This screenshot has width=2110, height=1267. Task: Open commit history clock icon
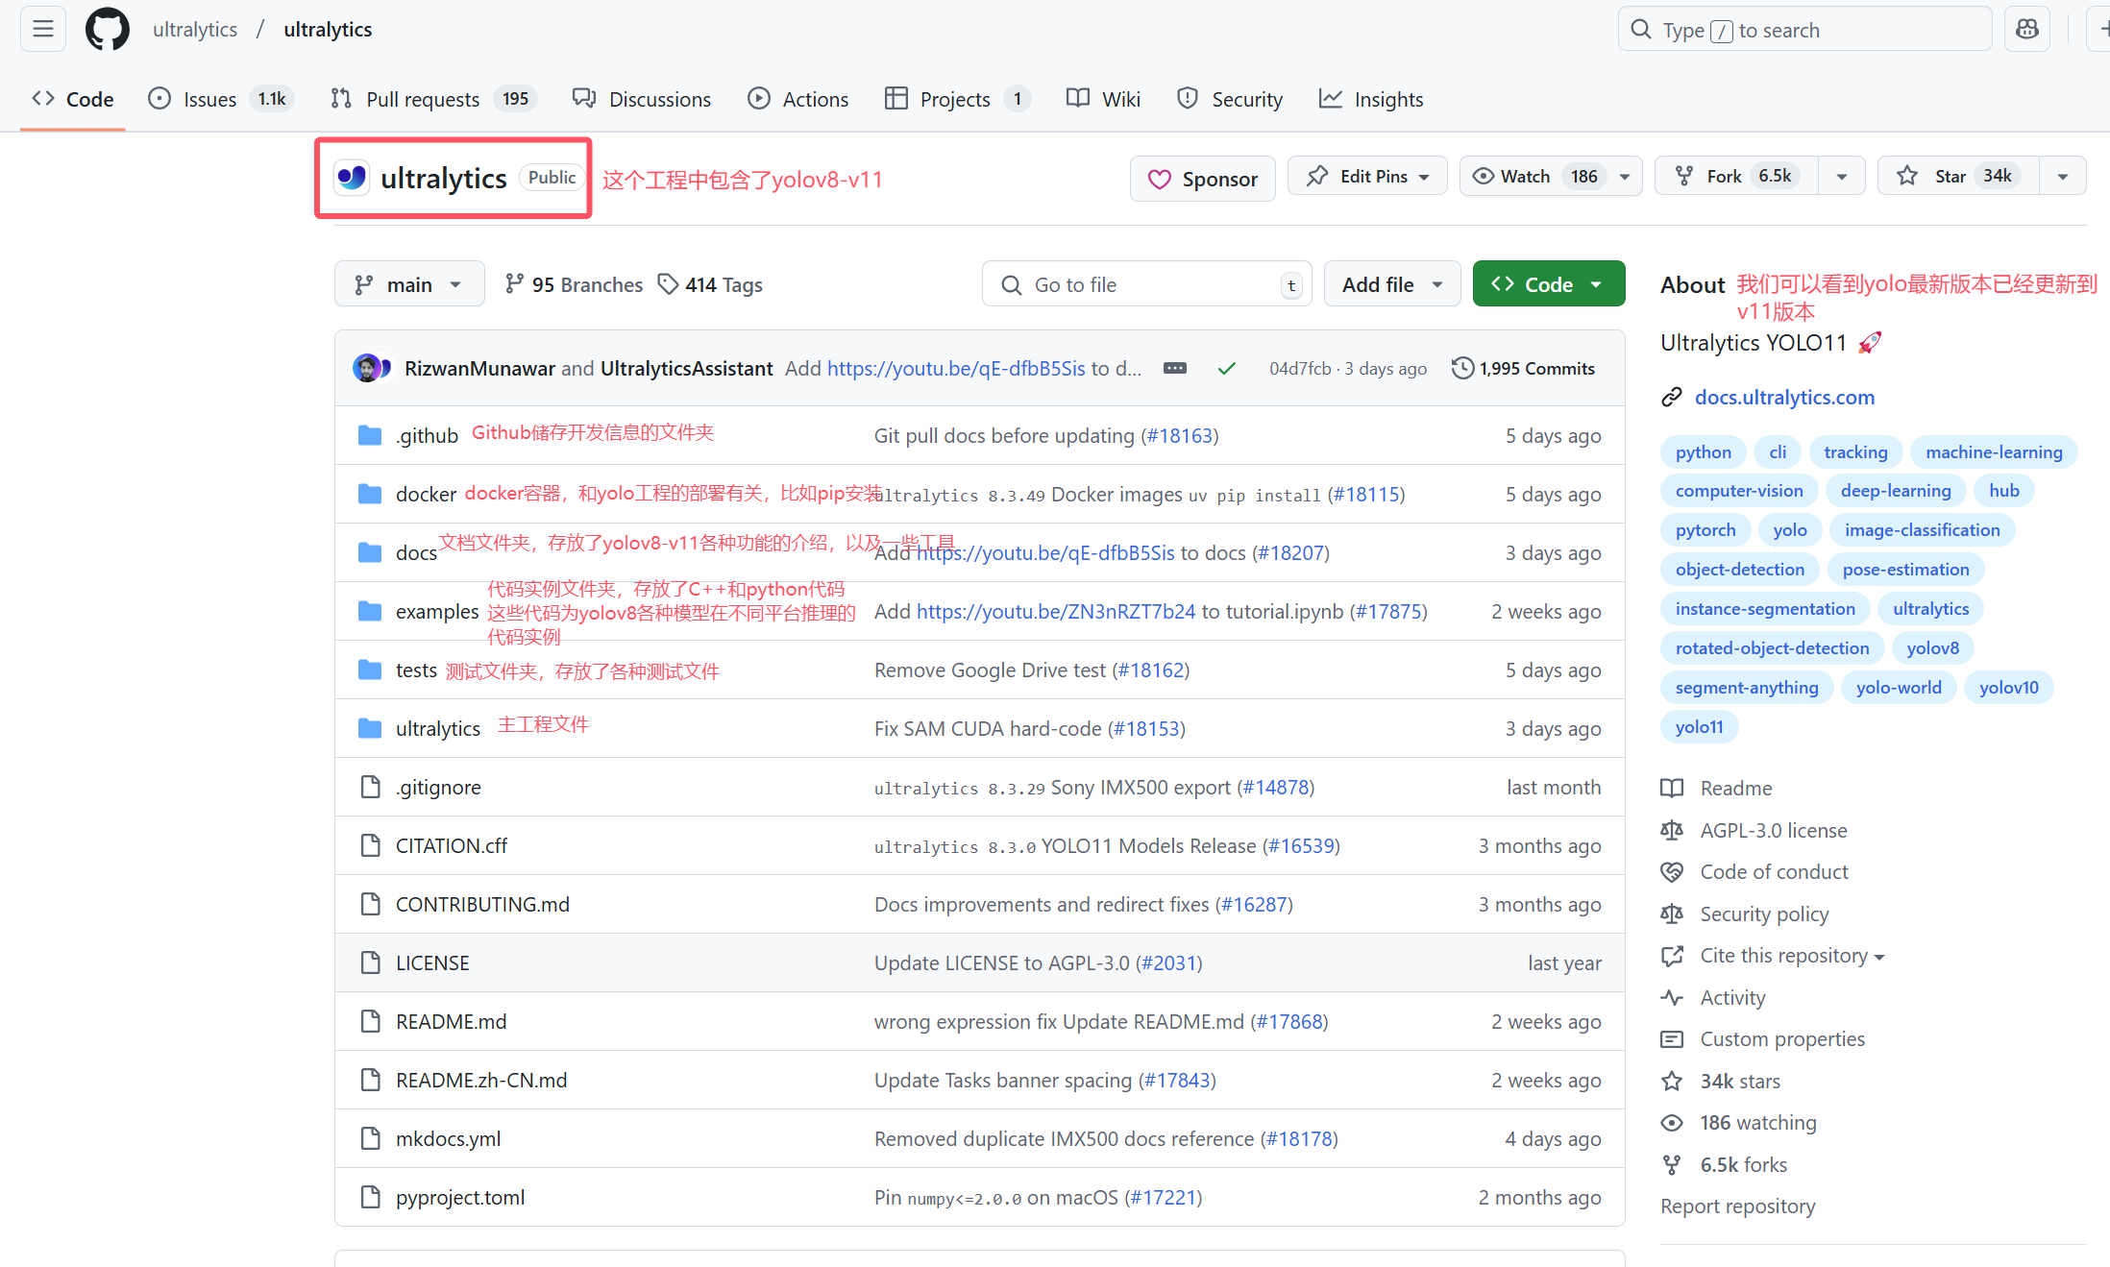pyautogui.click(x=1461, y=369)
